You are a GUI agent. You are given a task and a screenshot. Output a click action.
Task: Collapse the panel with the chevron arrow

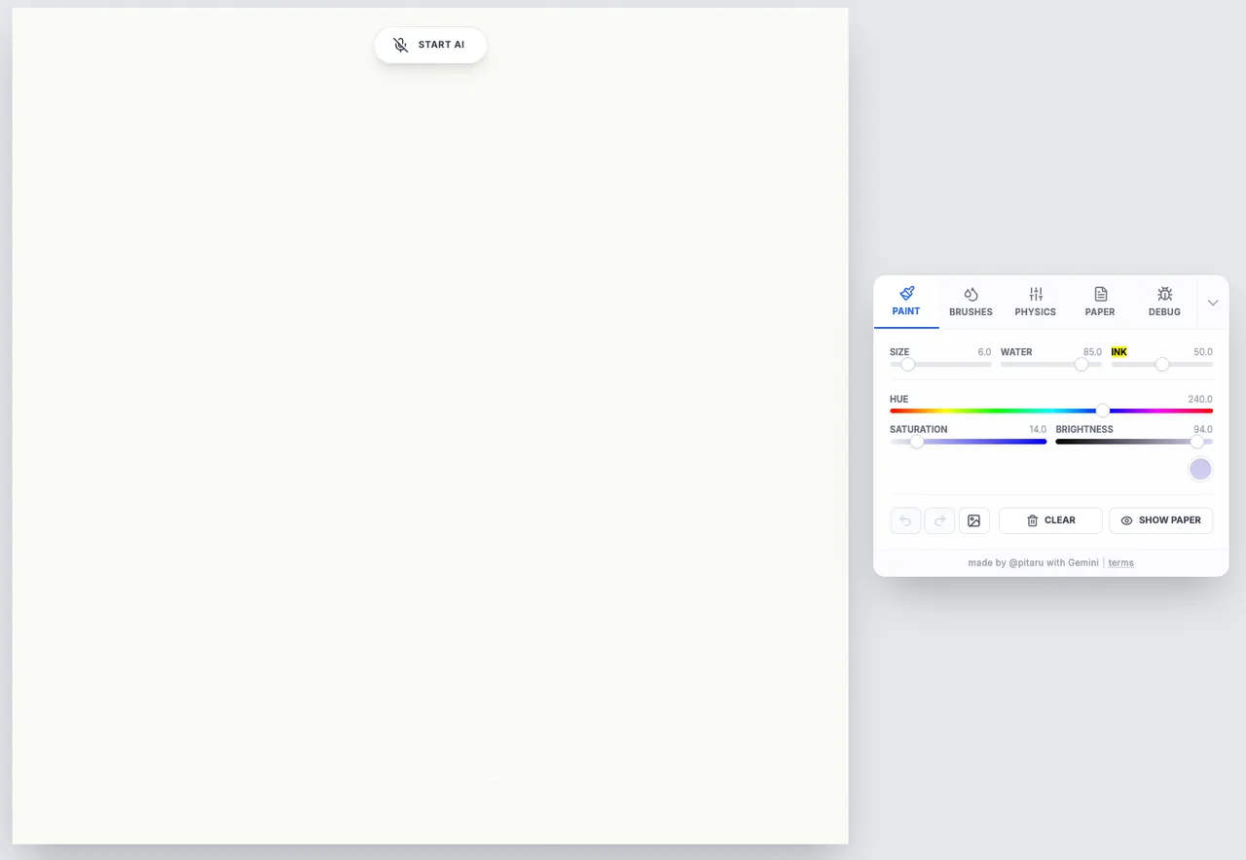pos(1213,303)
